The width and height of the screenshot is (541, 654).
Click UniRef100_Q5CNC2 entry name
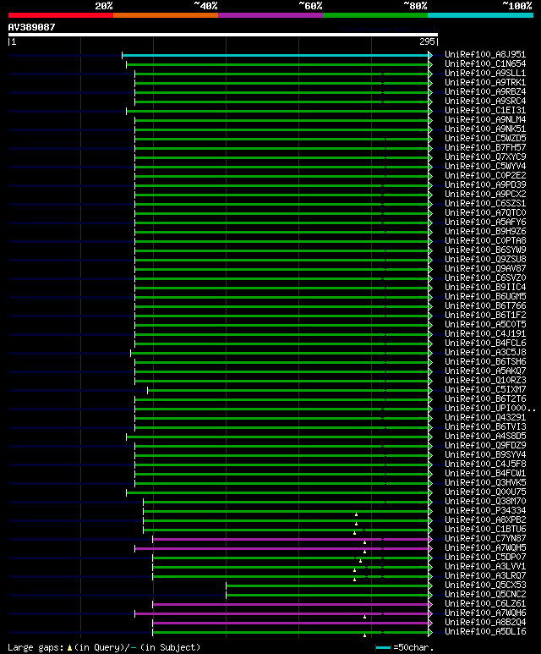tap(485, 595)
